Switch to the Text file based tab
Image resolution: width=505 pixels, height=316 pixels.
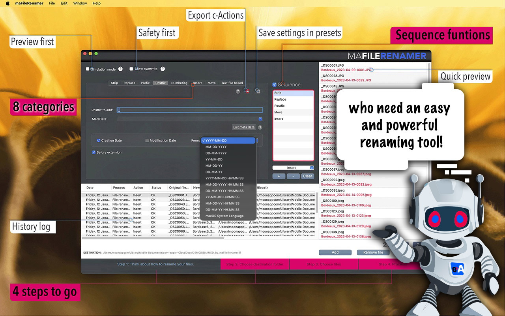click(232, 83)
